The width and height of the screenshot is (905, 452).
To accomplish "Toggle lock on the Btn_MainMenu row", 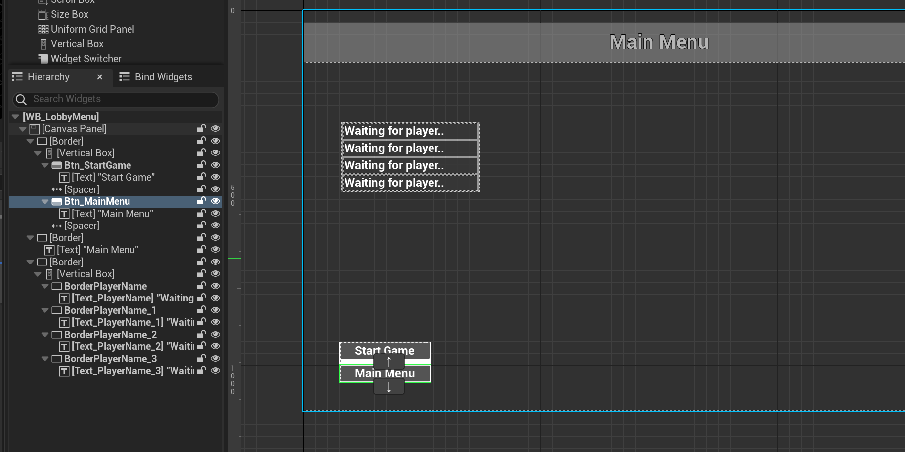I will coord(201,201).
